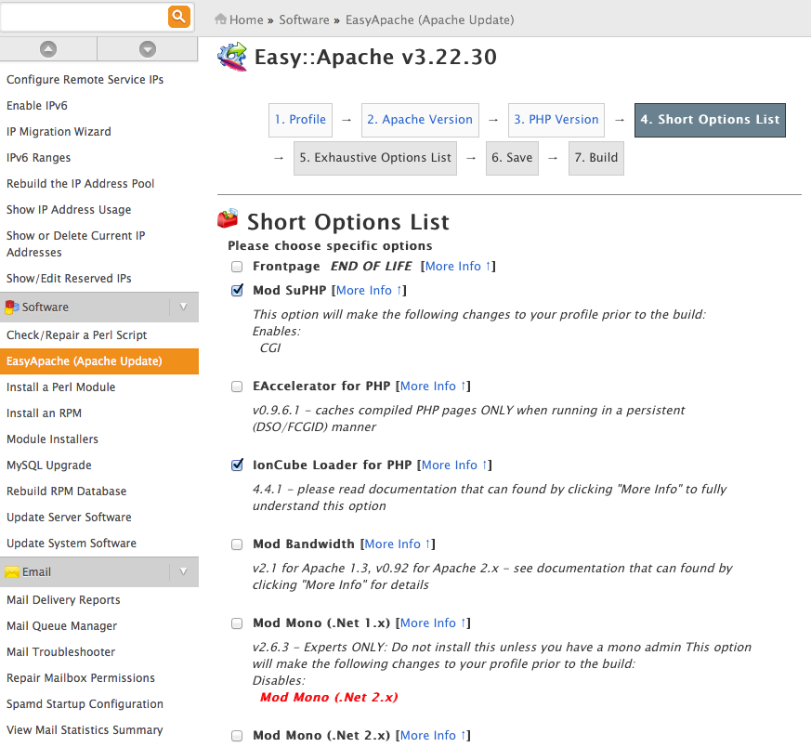The width and height of the screenshot is (811, 747).
Task: Go to step 5. Exhaustive Options List
Action: point(383,158)
